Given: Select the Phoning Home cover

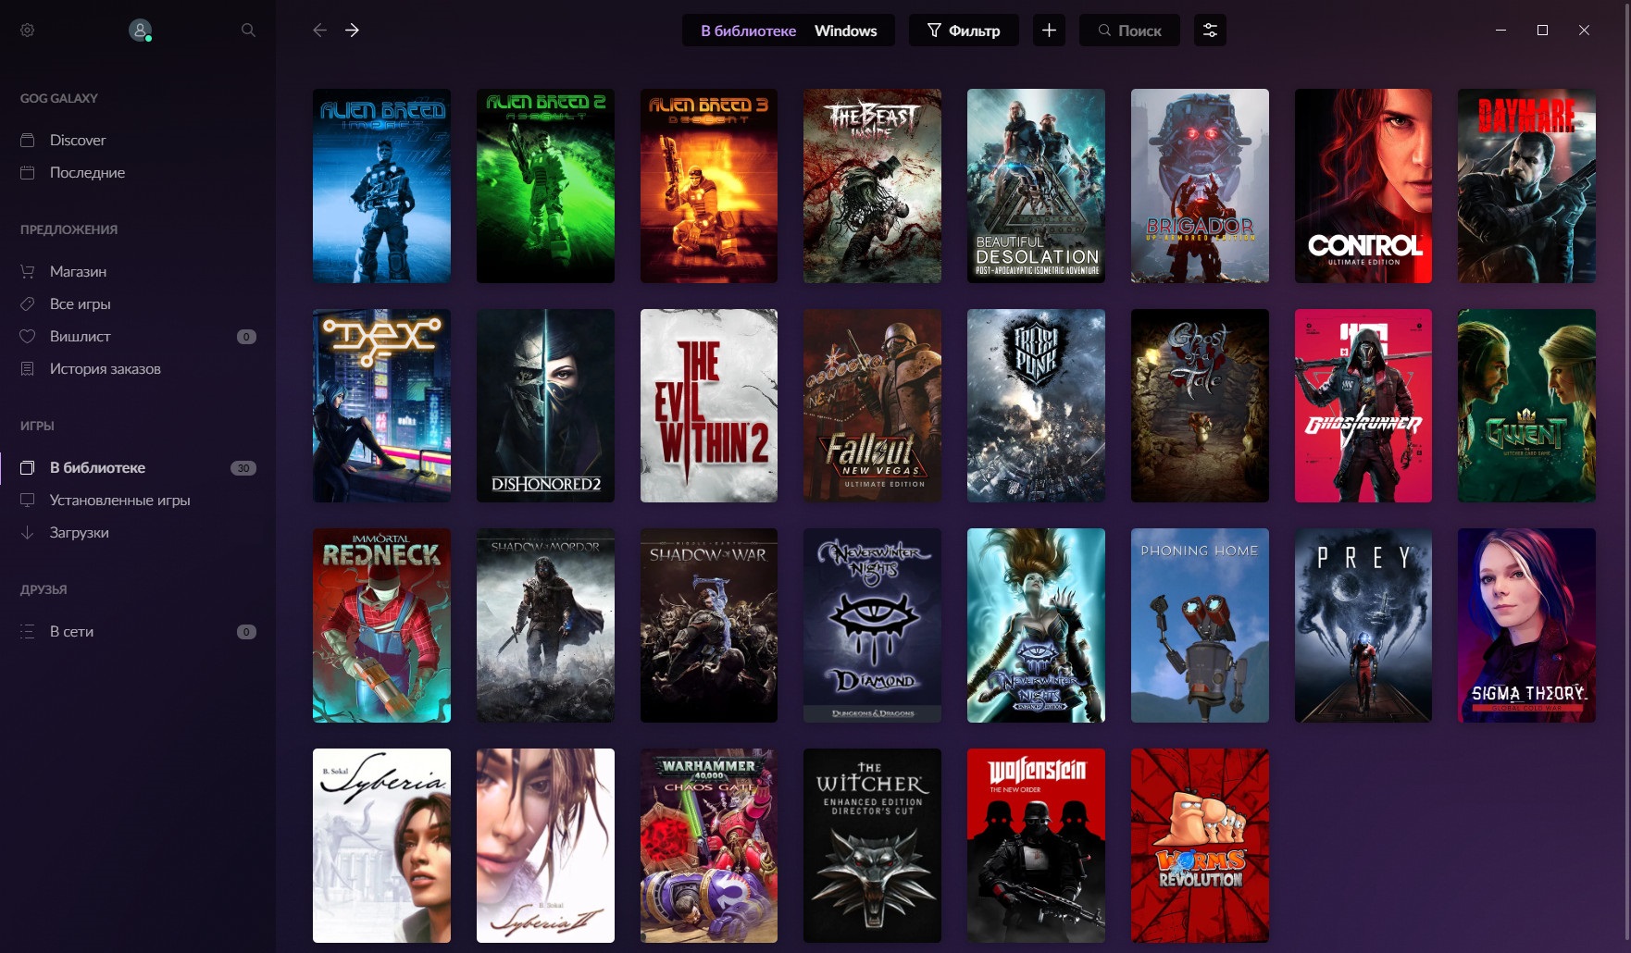Looking at the screenshot, I should pos(1200,625).
